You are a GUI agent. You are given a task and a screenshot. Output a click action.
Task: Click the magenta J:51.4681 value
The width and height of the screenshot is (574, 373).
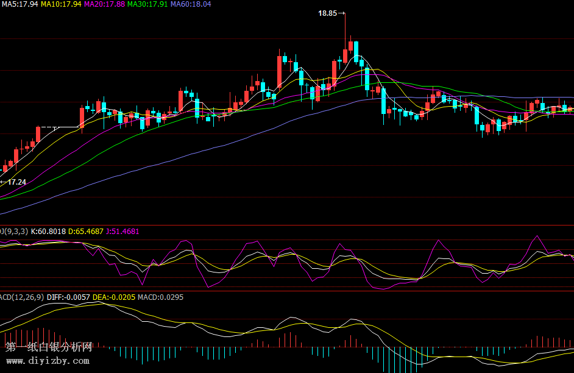122,232
